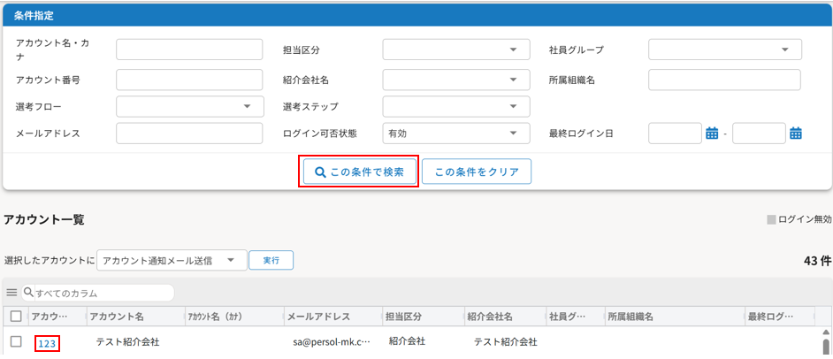The width and height of the screenshot is (833, 359).
Task: Sort by 社員グ… column header
Action: point(576,317)
